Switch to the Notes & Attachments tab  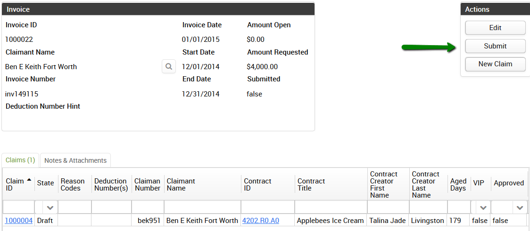pos(75,160)
